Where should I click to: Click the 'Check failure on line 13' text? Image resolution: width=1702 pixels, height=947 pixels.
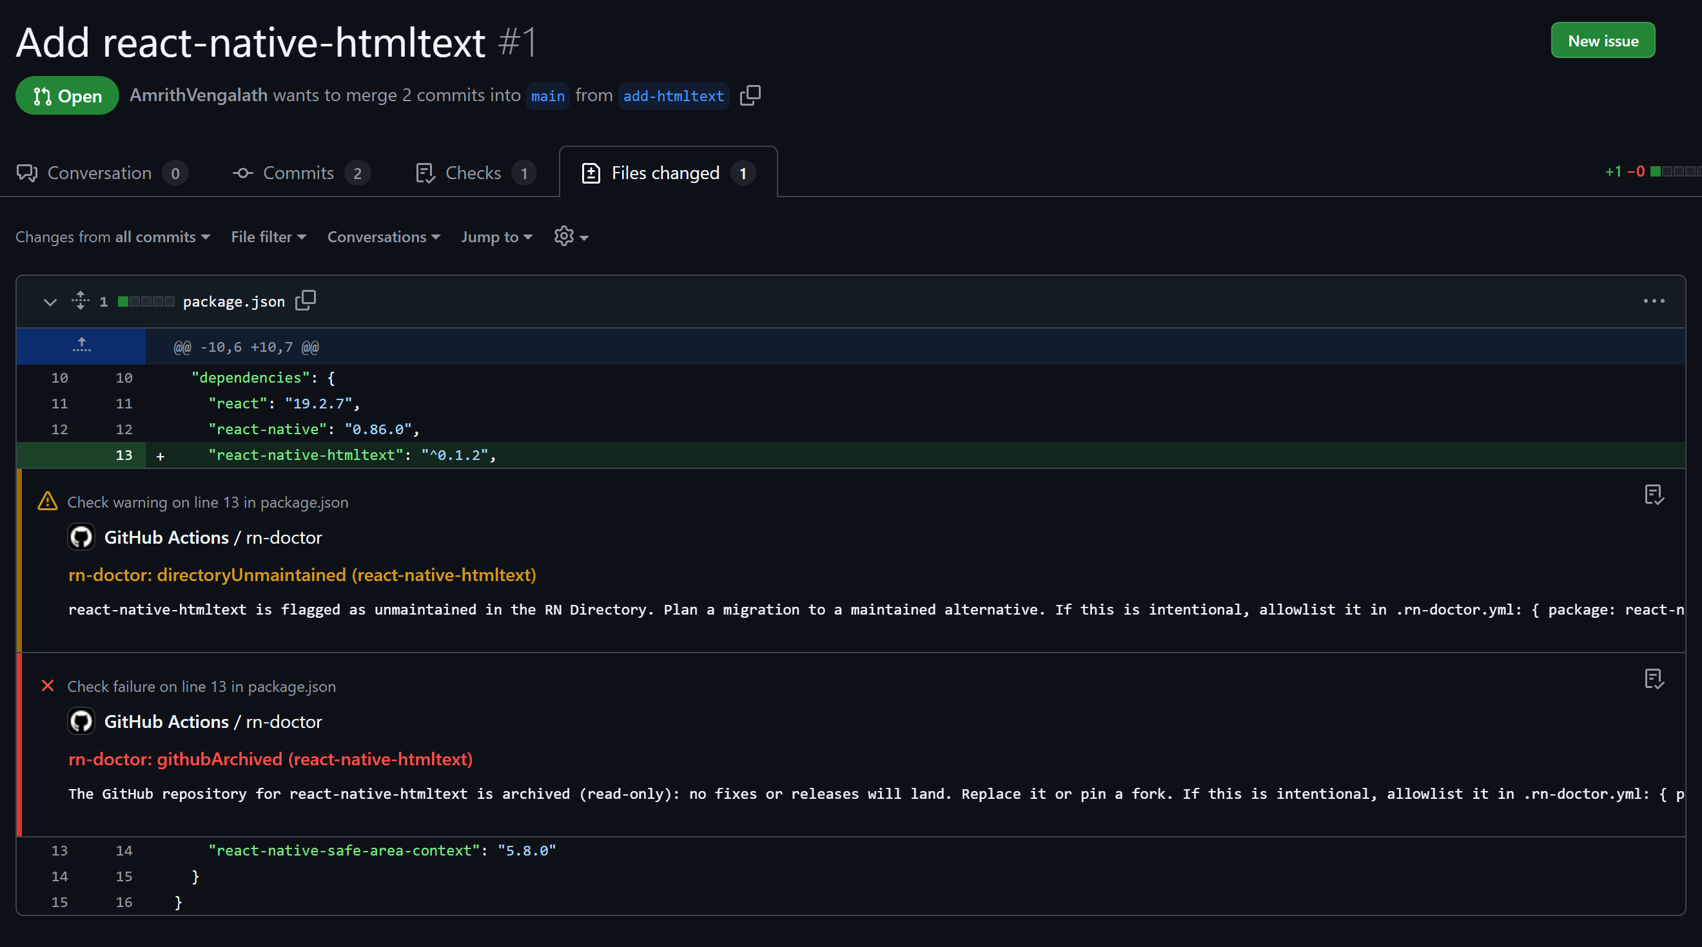point(202,687)
